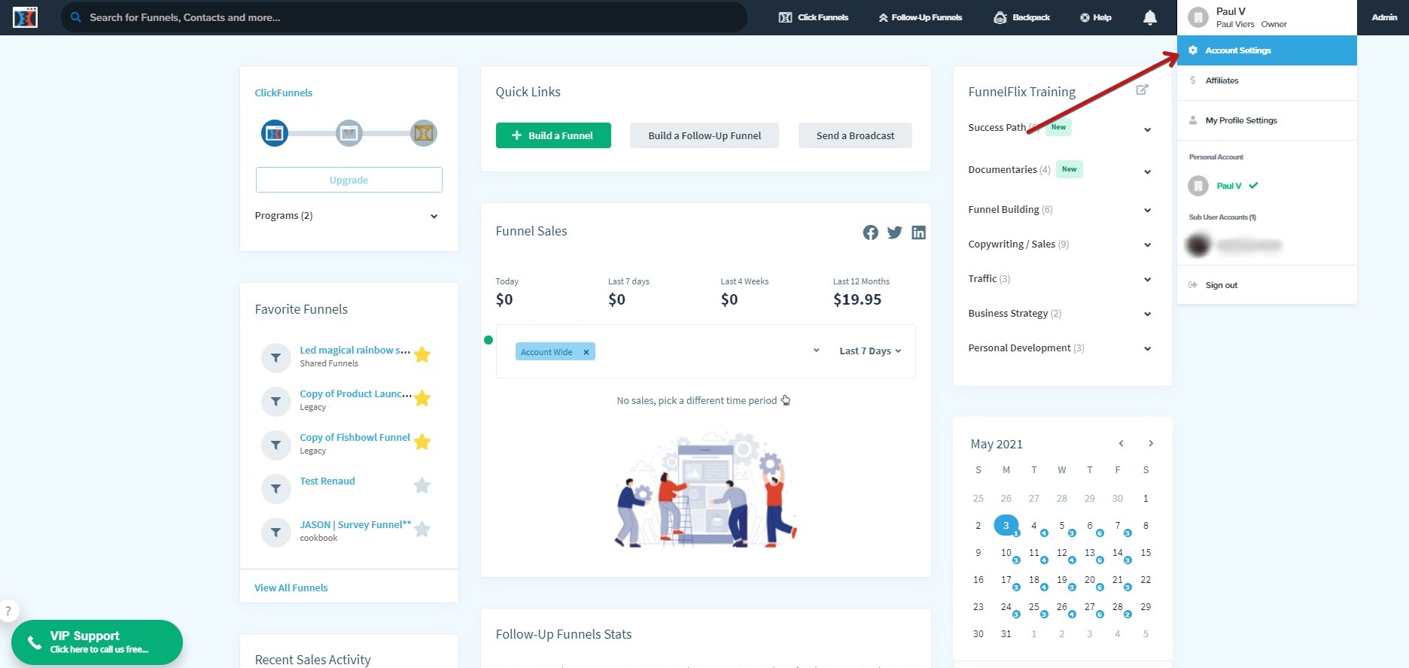Select the third Backpack program step icon
1409x668 pixels.
424,133
